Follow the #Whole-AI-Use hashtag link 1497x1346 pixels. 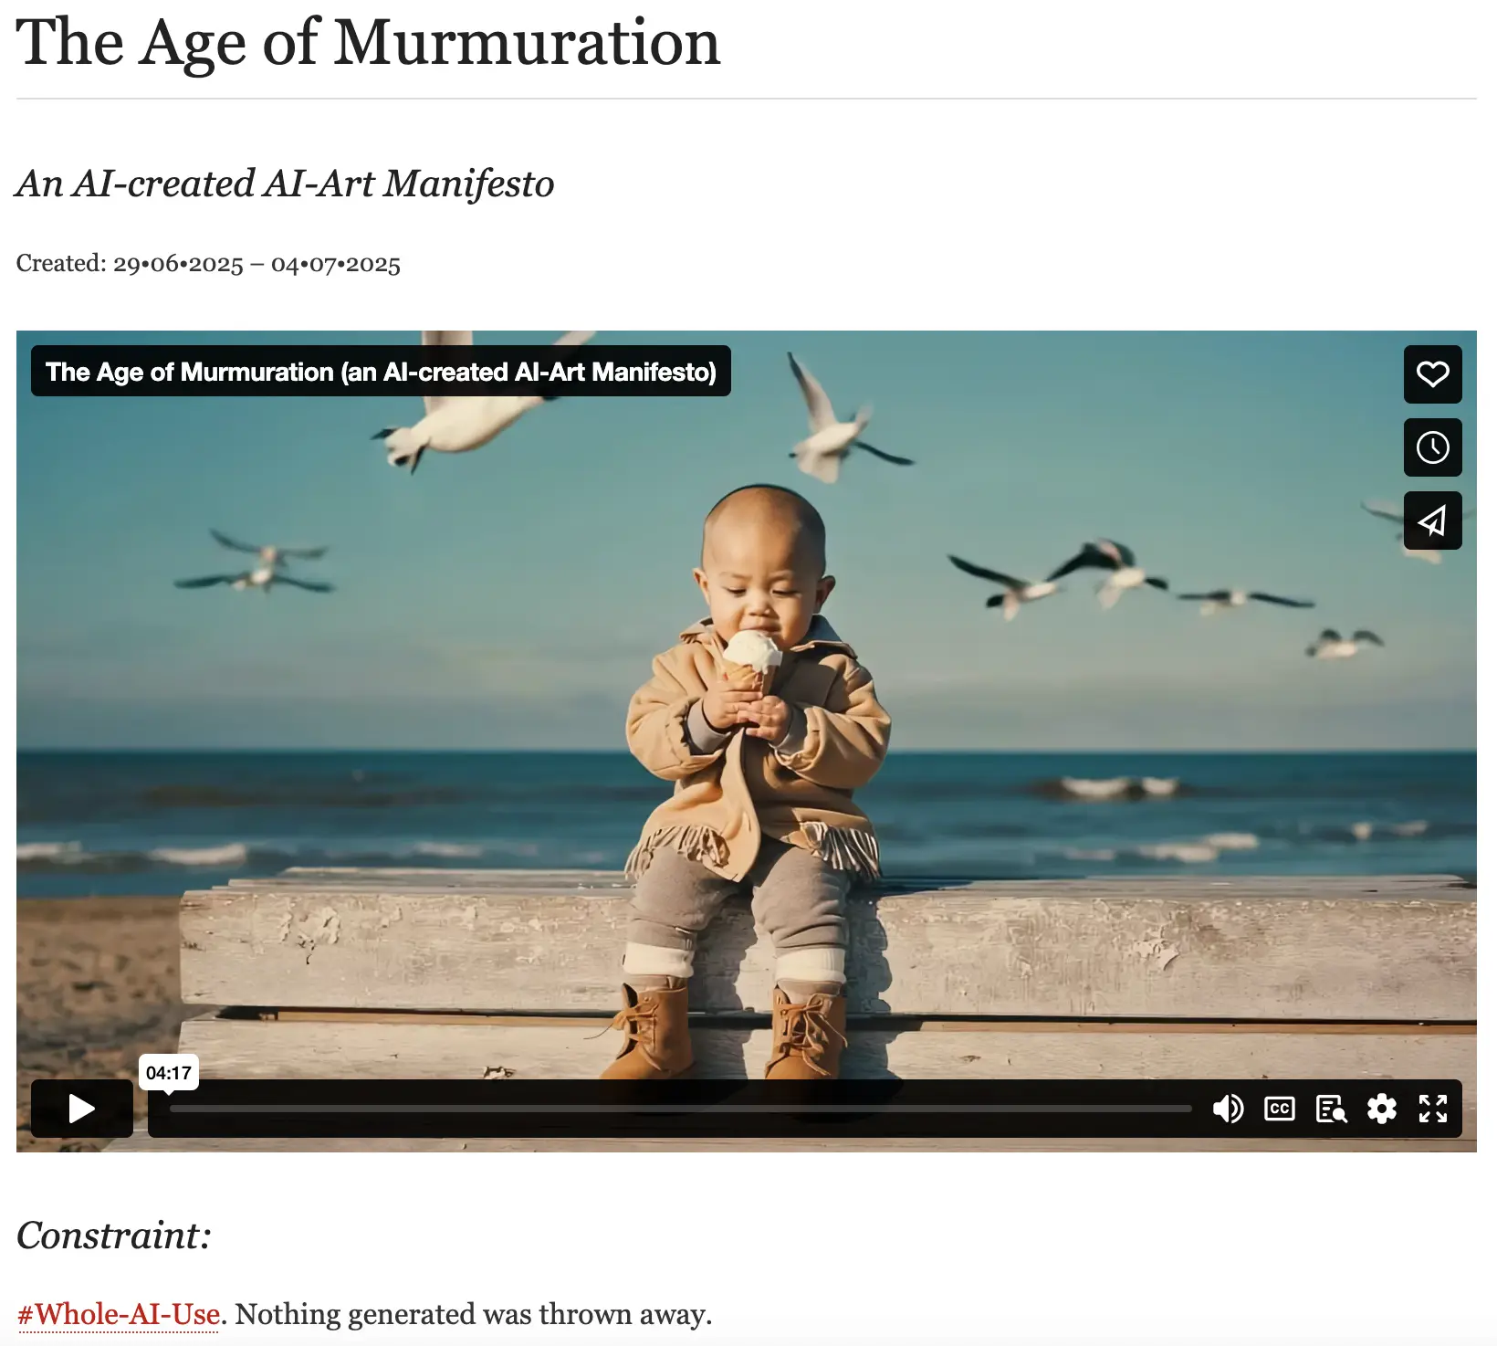[x=119, y=1314]
